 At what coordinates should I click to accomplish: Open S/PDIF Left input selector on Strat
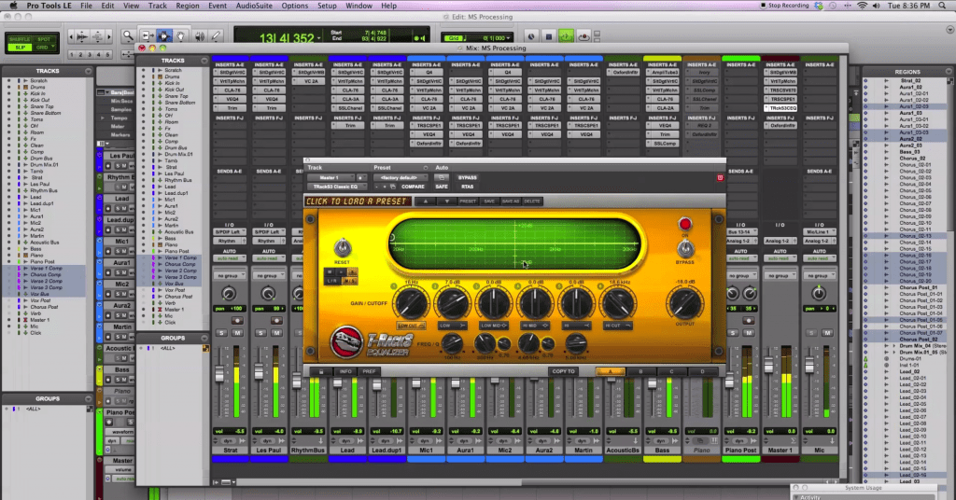[230, 232]
